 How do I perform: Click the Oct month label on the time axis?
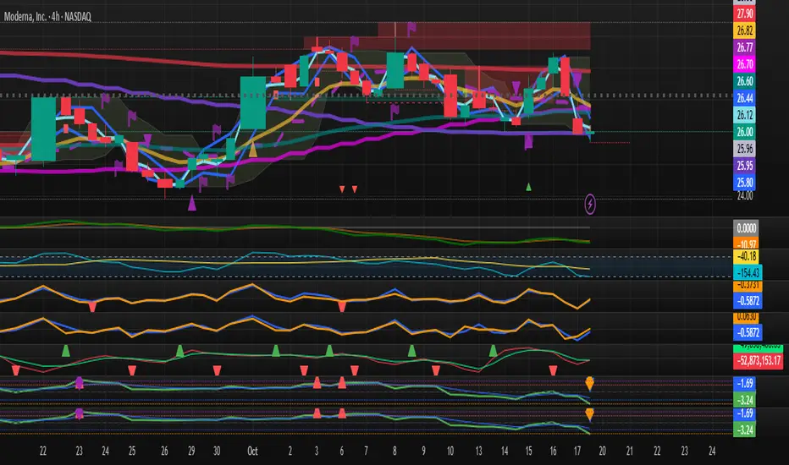point(252,451)
